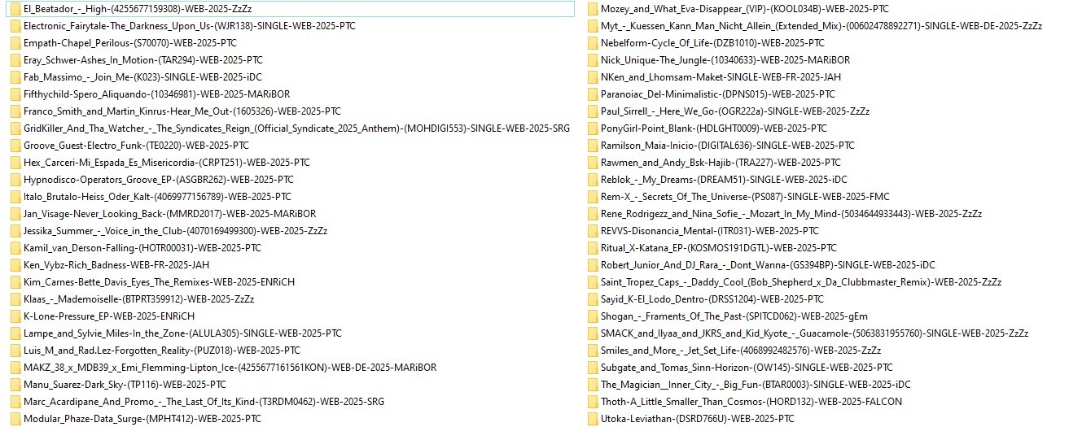Screen dimensions: 1082x440
Task: Click Smiles_and_More_-_Jet_Set_Life folder name
Action: click(741, 351)
